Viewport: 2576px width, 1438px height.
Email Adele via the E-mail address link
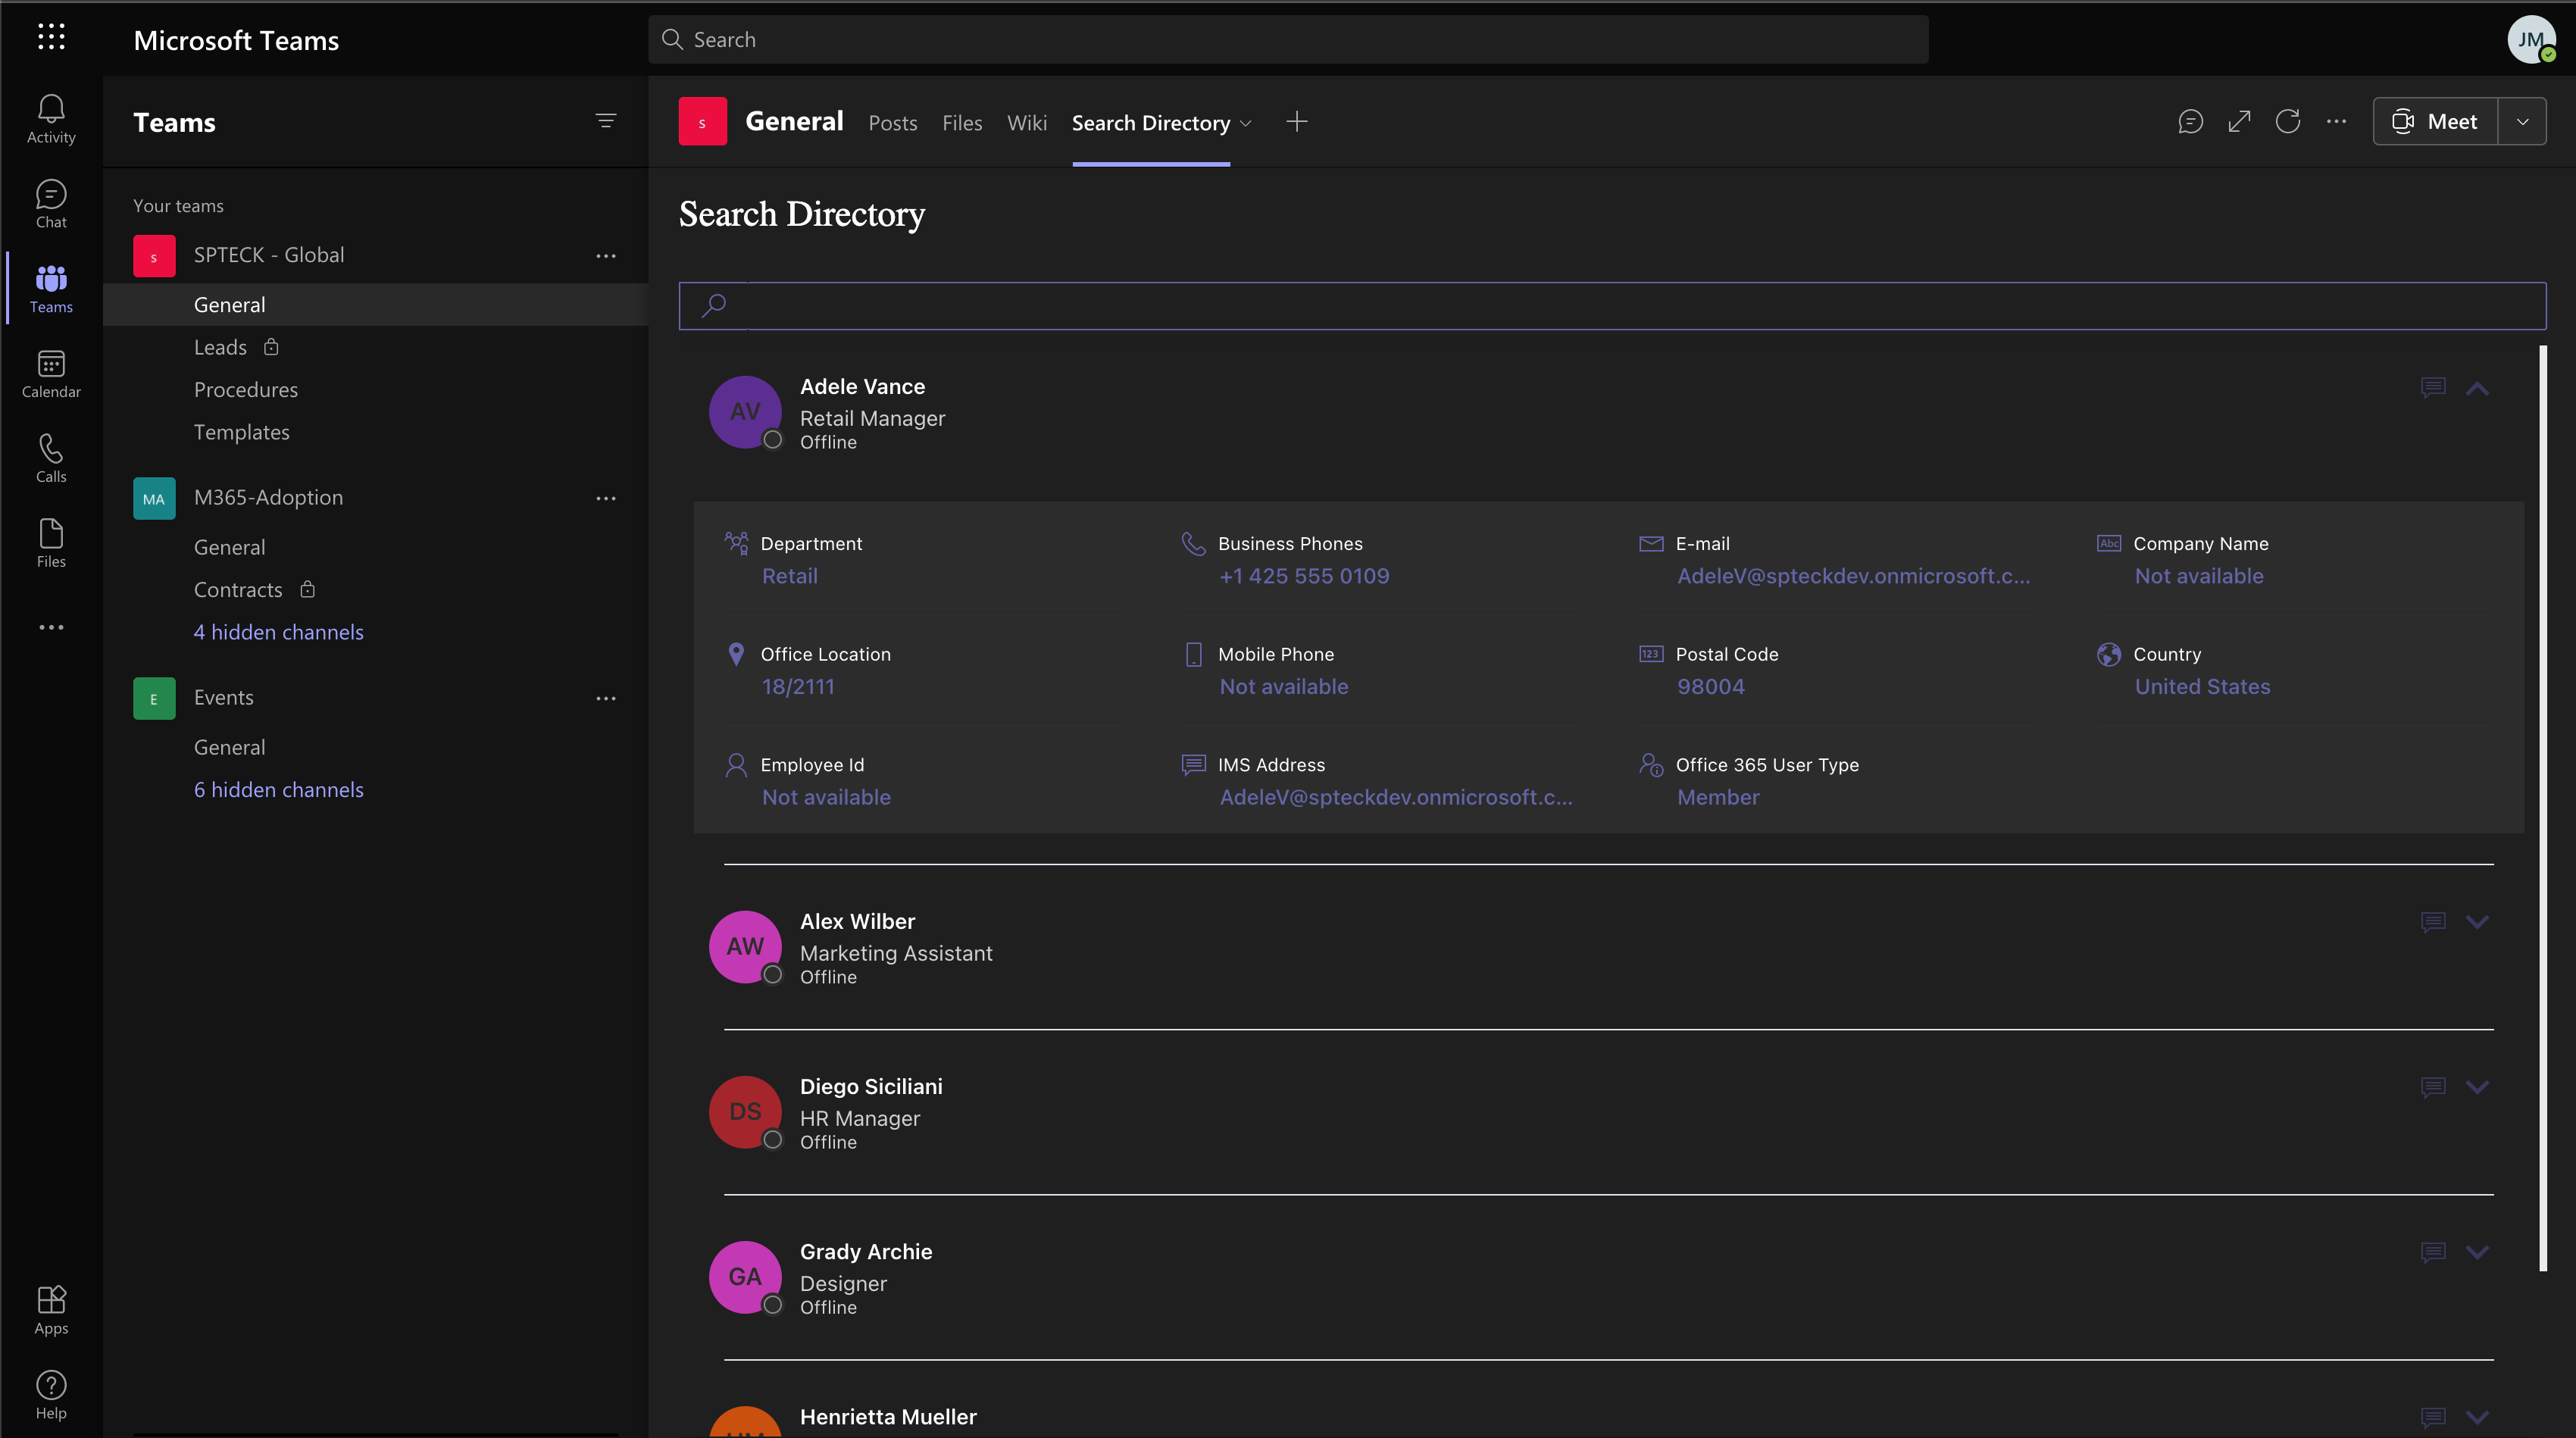click(1853, 576)
